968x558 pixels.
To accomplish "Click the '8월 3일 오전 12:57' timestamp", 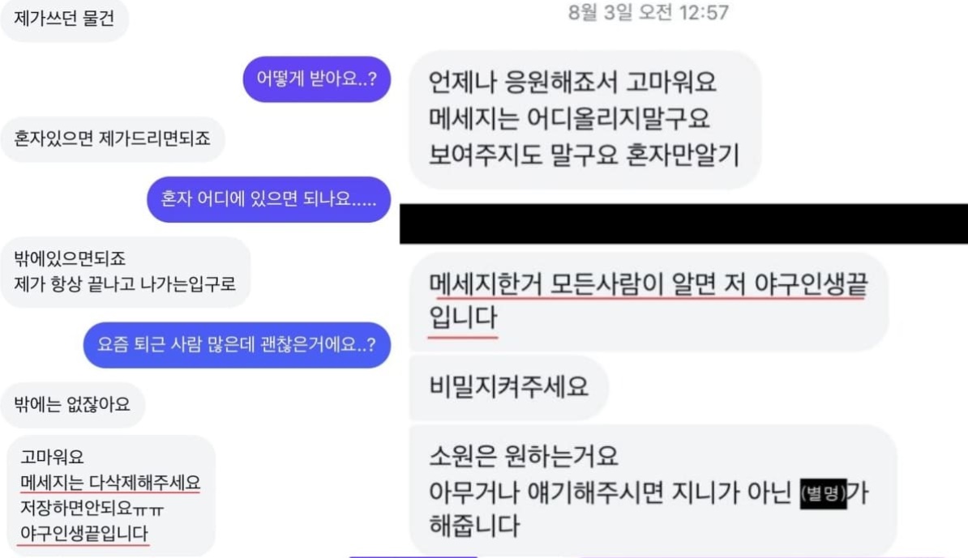I will (x=649, y=12).
